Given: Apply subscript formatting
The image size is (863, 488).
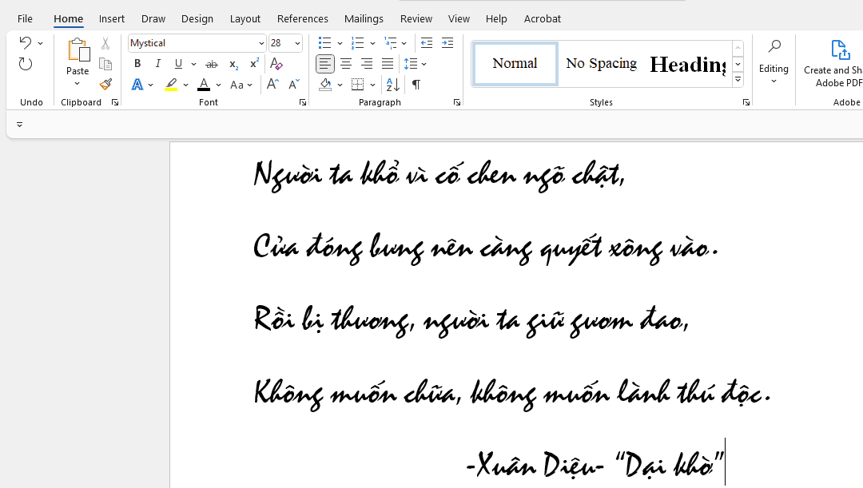Looking at the screenshot, I should pos(233,65).
